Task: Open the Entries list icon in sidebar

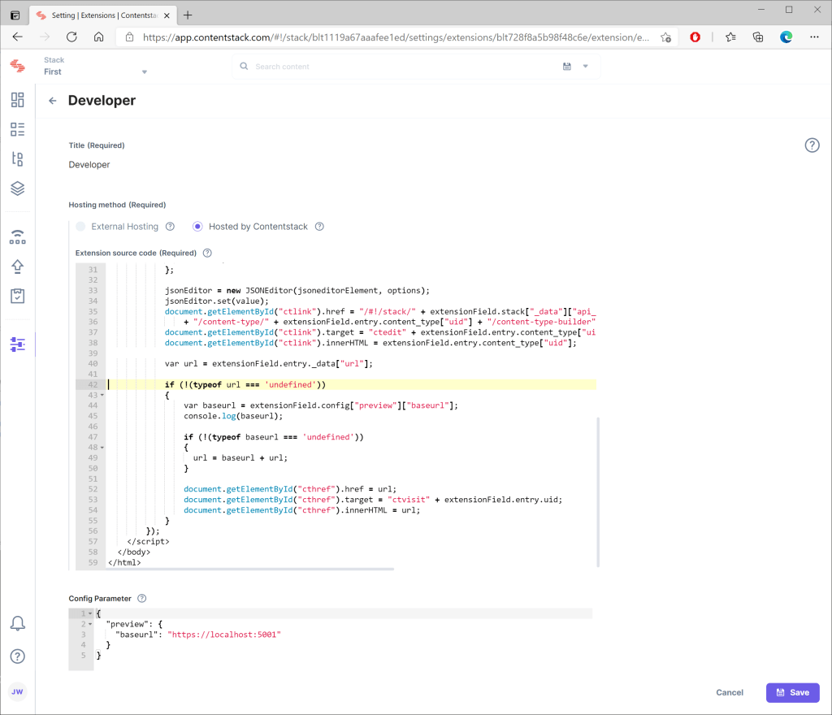Action: pos(18,129)
